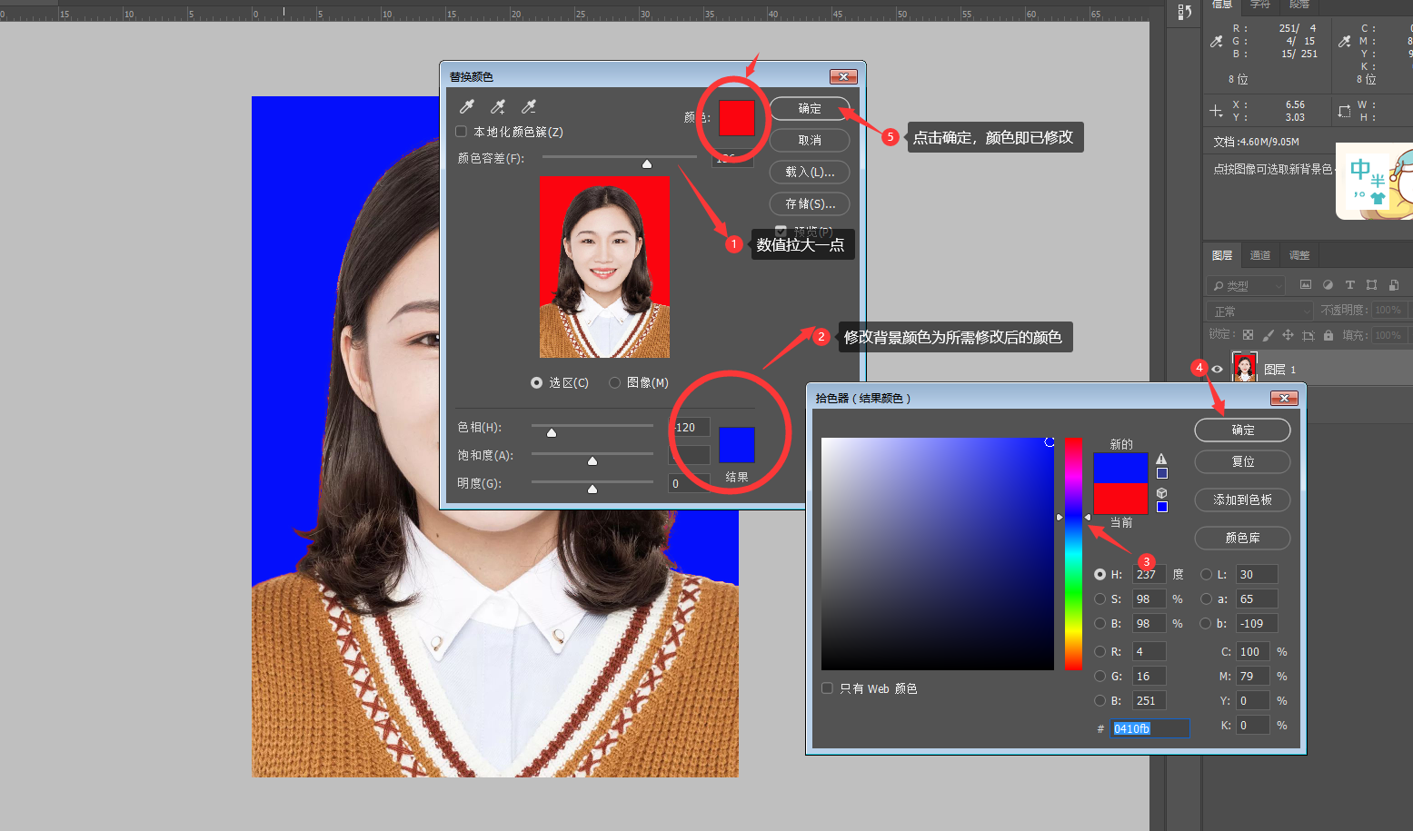
Task: Open the history panel icon in collapsed dock
Action: (1184, 12)
